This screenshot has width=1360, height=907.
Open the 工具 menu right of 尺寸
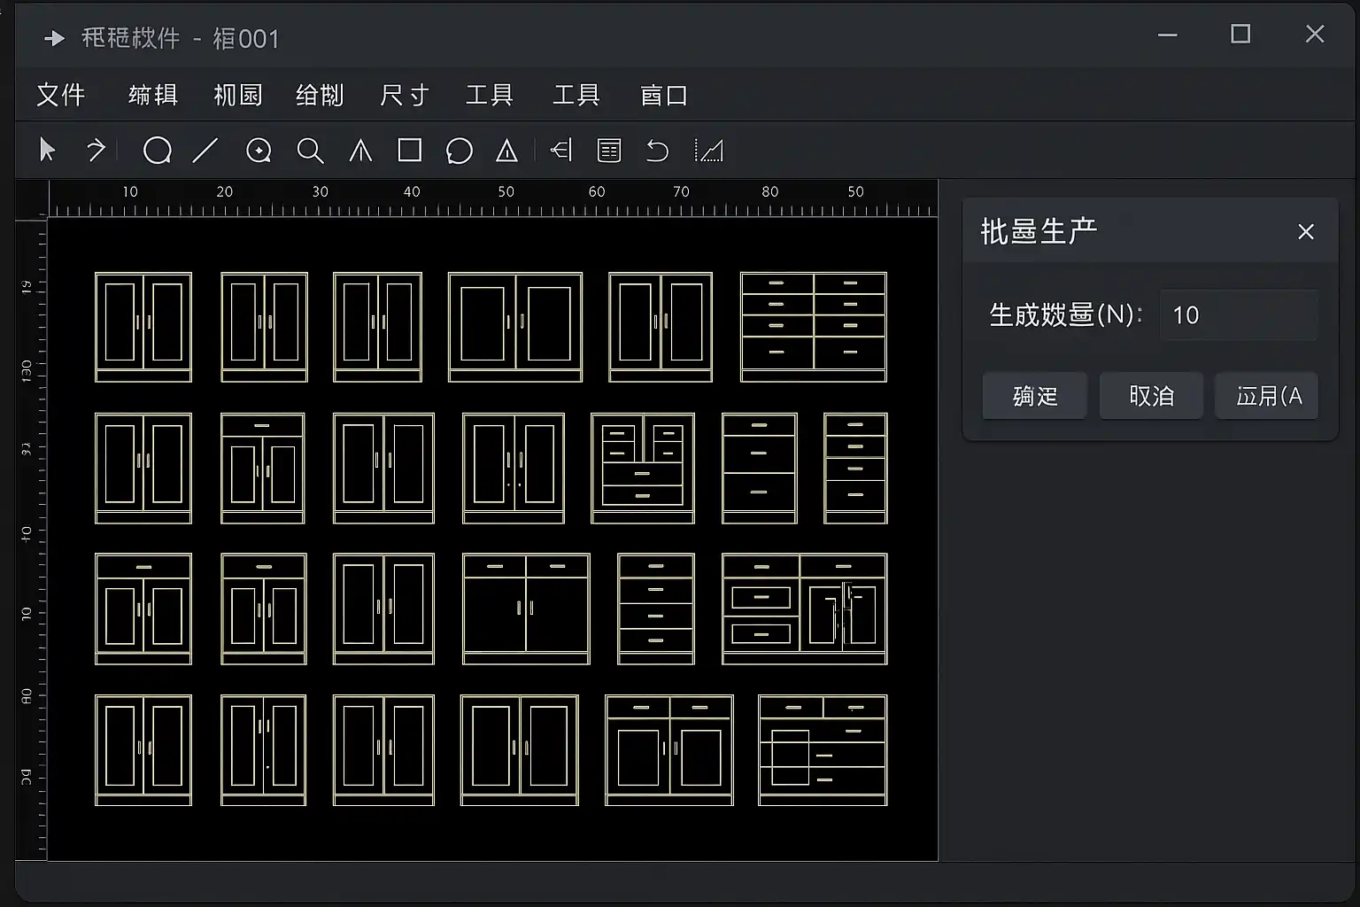490,95
